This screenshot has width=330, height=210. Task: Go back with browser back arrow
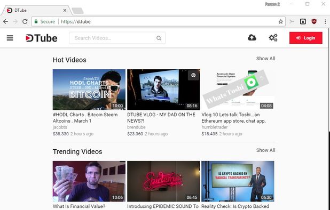point(6,21)
